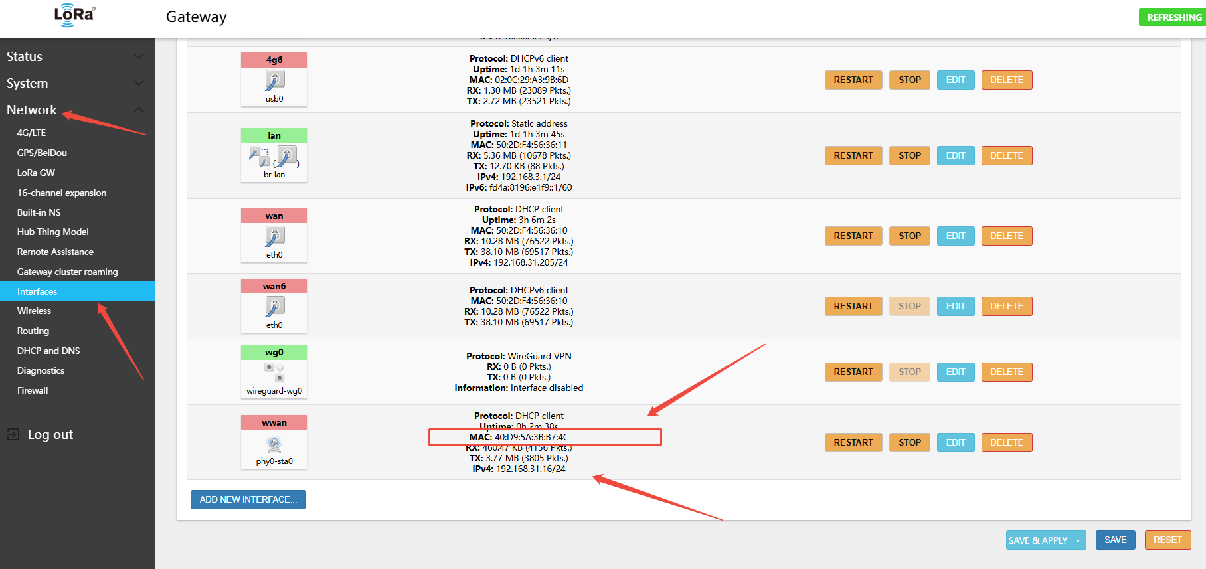Click the br-lan bridge icon

(x=274, y=157)
